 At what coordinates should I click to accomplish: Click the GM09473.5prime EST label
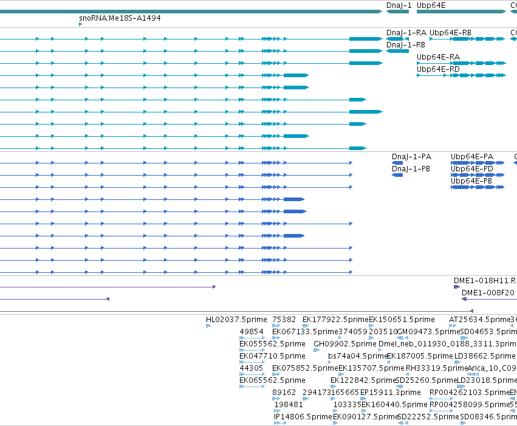(429, 332)
